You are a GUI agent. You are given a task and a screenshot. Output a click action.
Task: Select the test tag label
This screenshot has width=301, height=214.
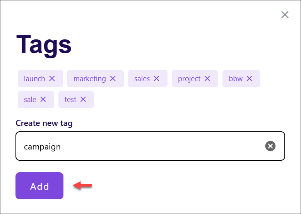pyautogui.click(x=70, y=99)
